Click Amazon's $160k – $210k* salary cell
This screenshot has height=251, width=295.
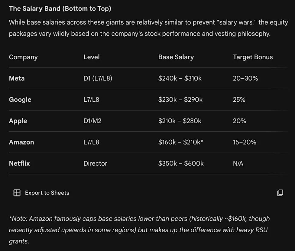(181, 142)
